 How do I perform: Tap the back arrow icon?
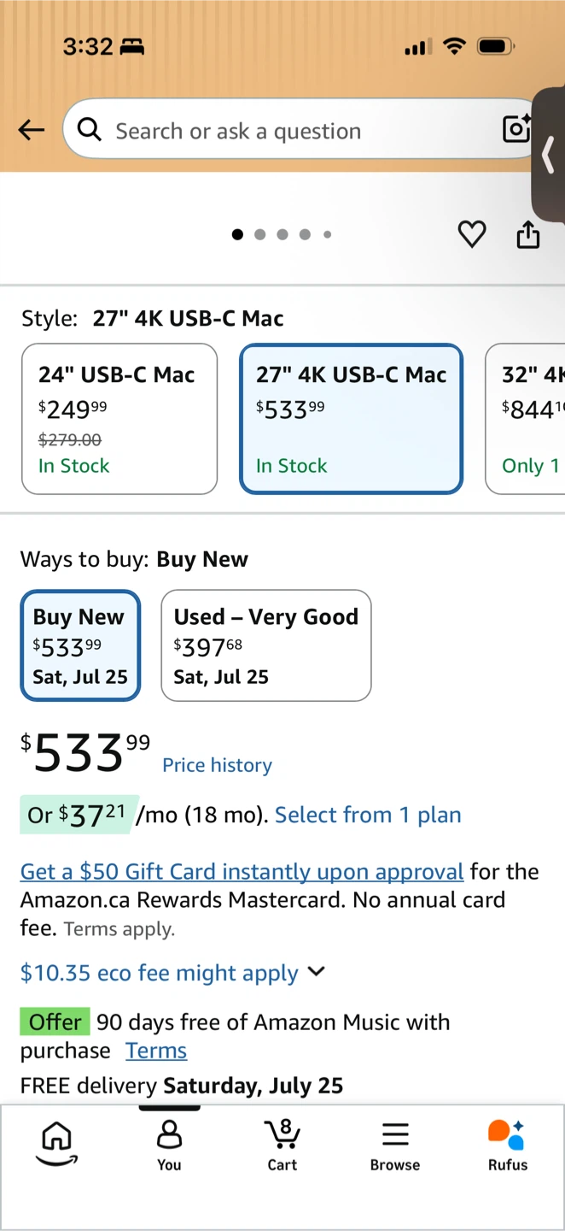click(32, 130)
